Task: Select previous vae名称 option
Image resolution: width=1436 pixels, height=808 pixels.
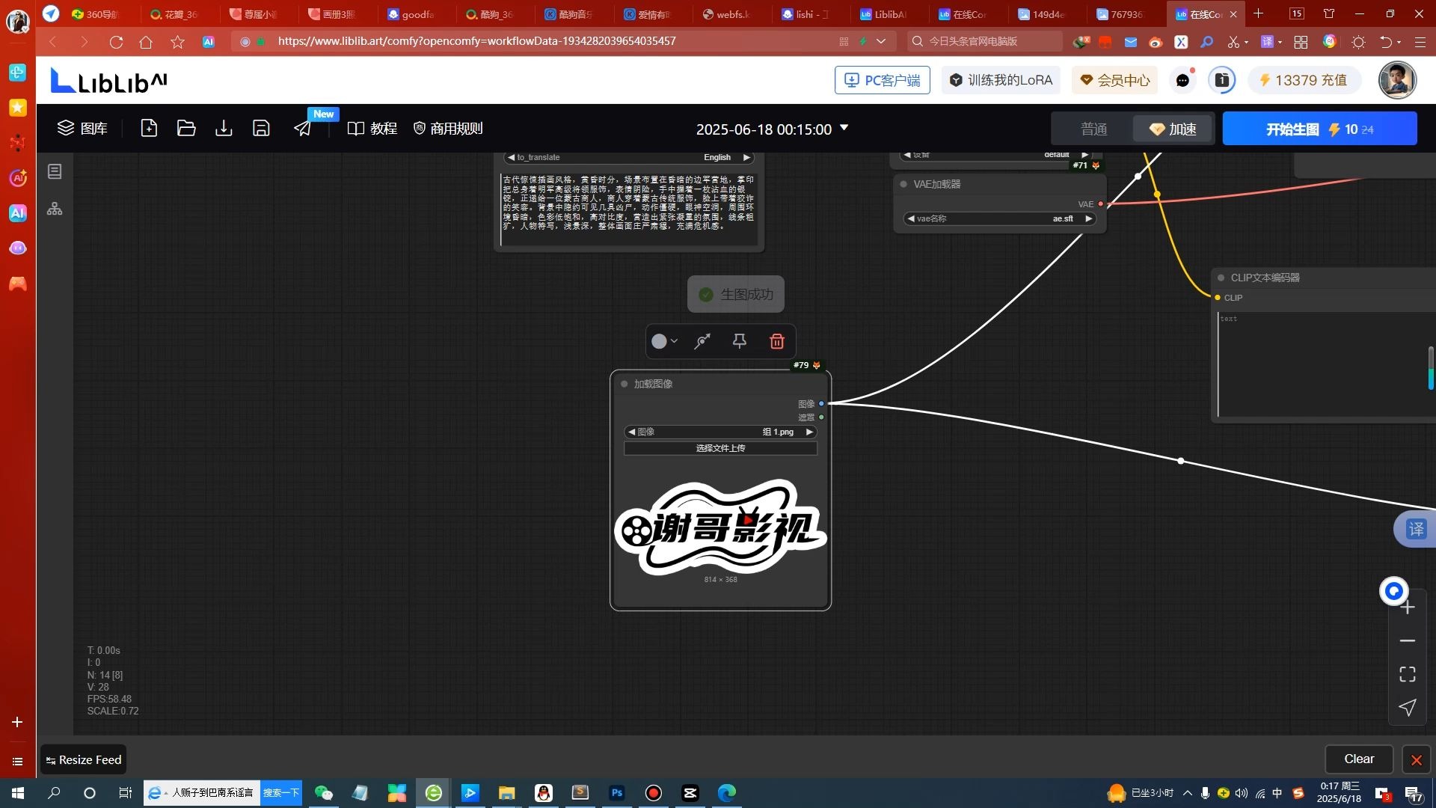Action: [x=911, y=218]
